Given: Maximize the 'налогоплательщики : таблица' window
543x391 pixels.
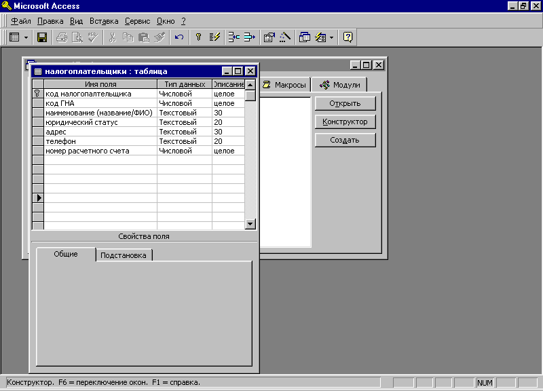Looking at the screenshot, I should pos(238,71).
